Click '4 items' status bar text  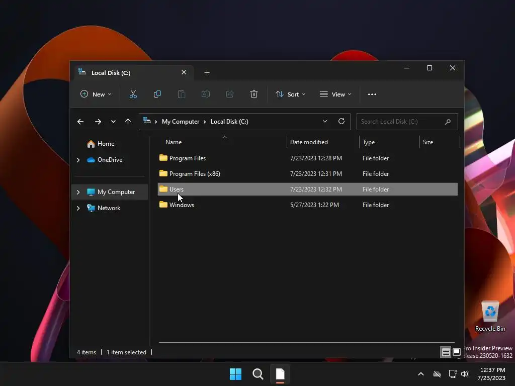(87, 352)
